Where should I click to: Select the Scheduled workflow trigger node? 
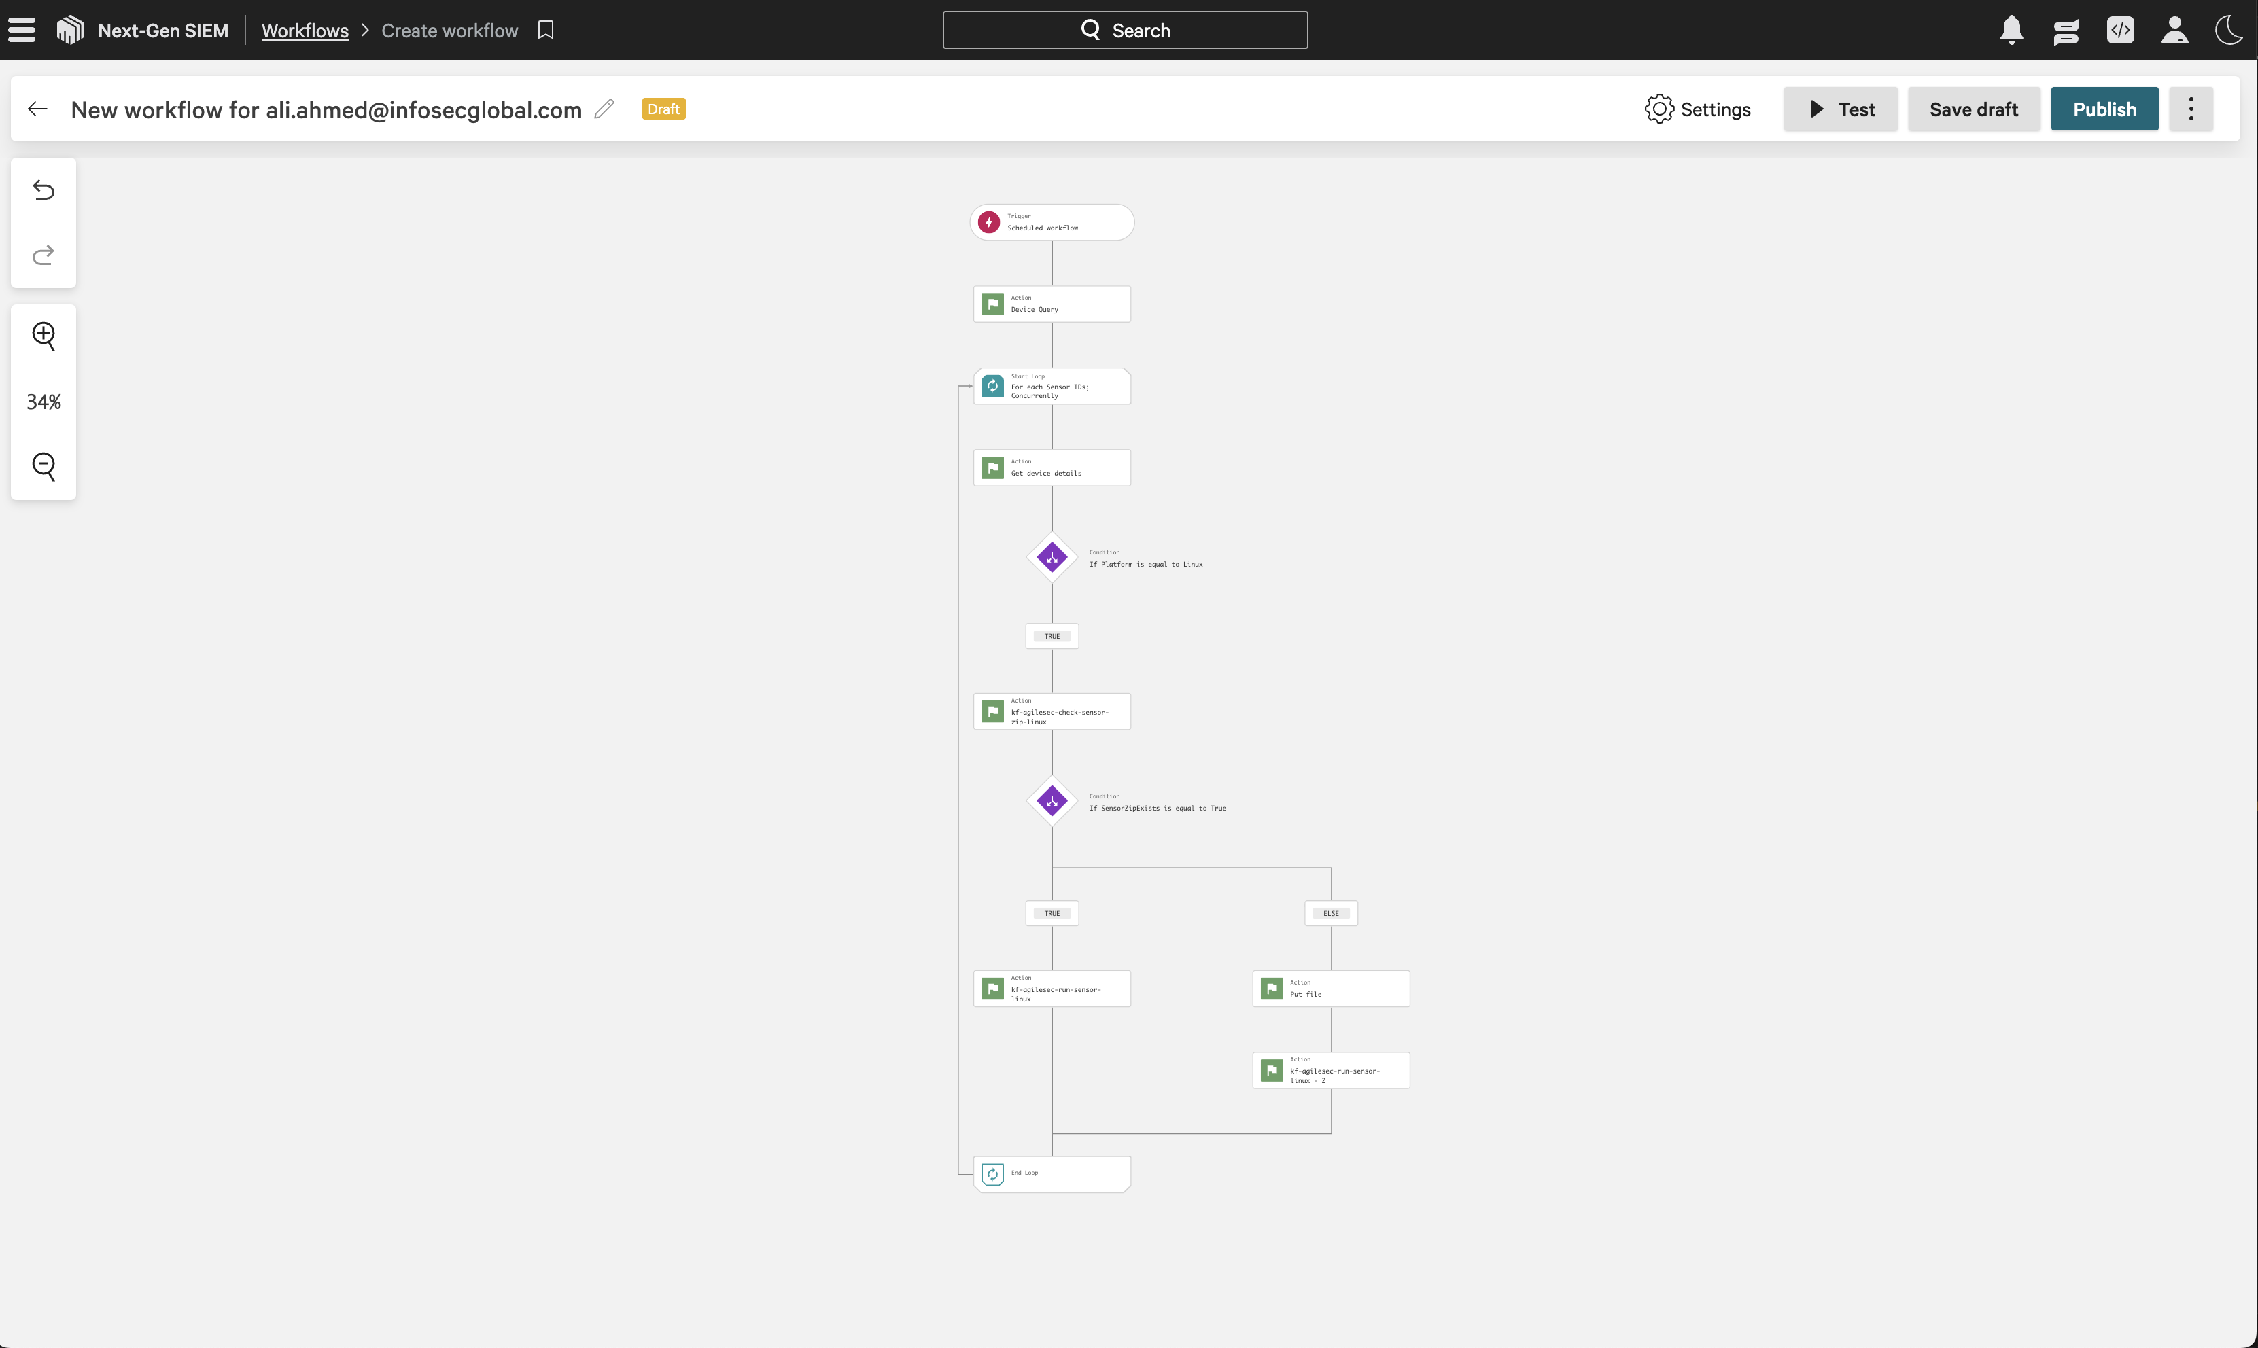(x=1052, y=223)
